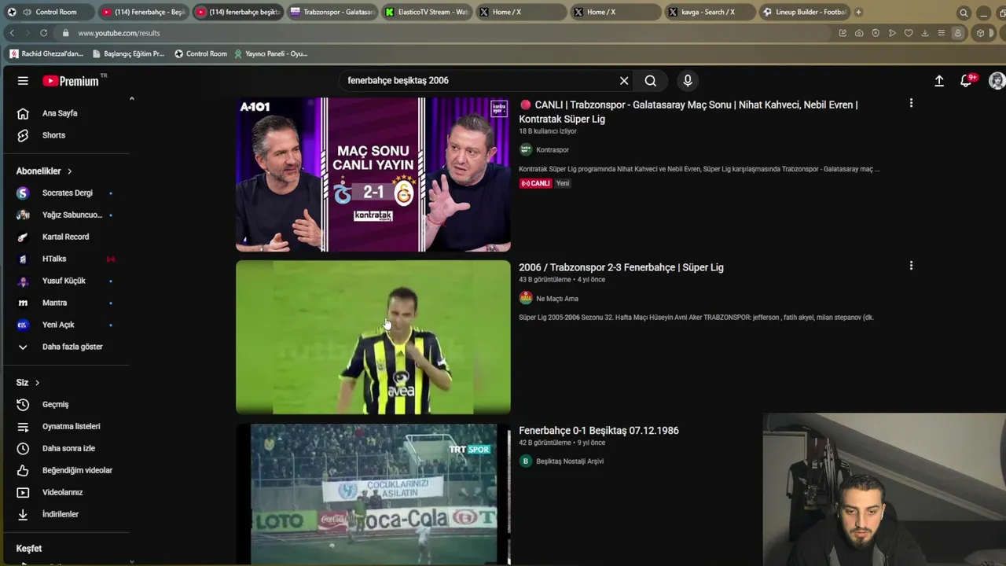Open Yayıncı Paneli bookmark

pyautogui.click(x=270, y=53)
